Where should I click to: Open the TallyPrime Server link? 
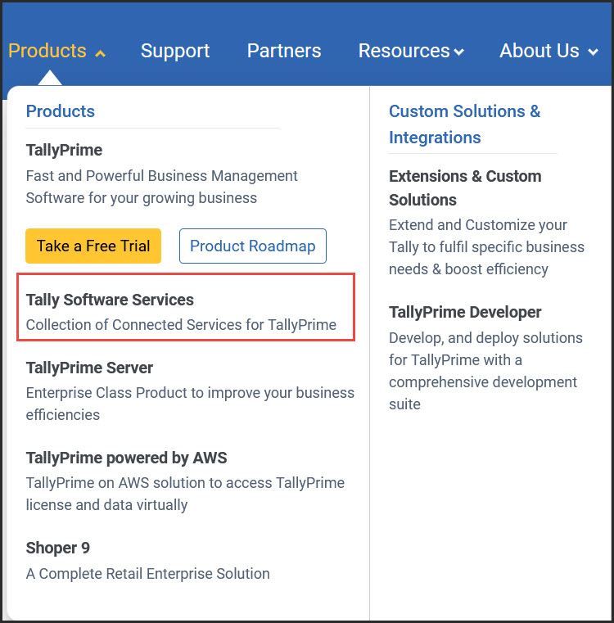coord(89,368)
